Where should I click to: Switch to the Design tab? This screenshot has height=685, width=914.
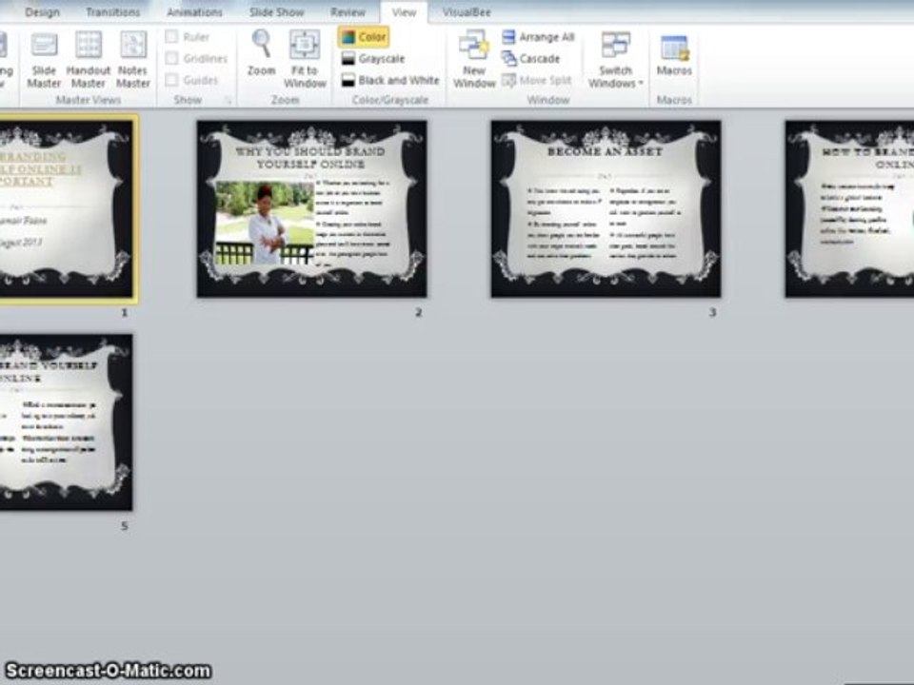pyautogui.click(x=42, y=12)
